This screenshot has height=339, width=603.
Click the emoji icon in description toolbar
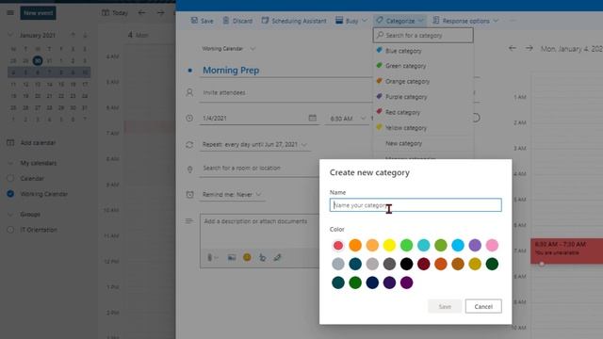click(x=247, y=257)
